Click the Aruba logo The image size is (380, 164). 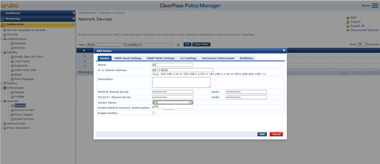pos(9,5)
